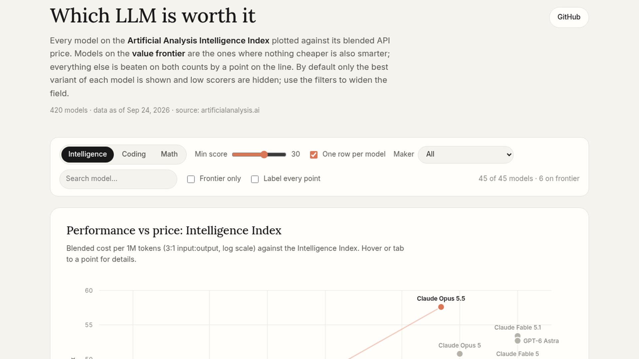Click the One row per model label
Viewport: 639px width, 359px height.
point(354,154)
